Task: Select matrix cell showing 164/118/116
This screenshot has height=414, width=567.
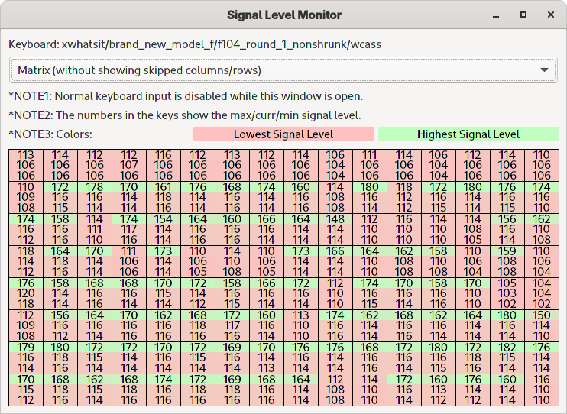Action: [x=60, y=262]
